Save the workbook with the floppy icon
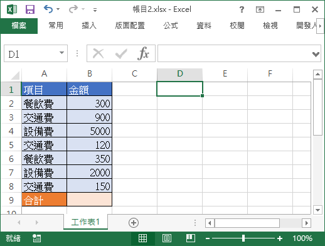This screenshot has height=246, width=325. (30, 9)
